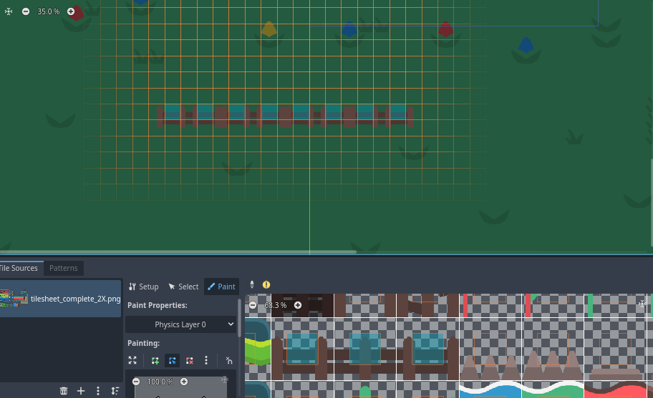This screenshot has height=398, width=653.
Task: Click the yellow crystal in the scene
Action: coord(269,29)
